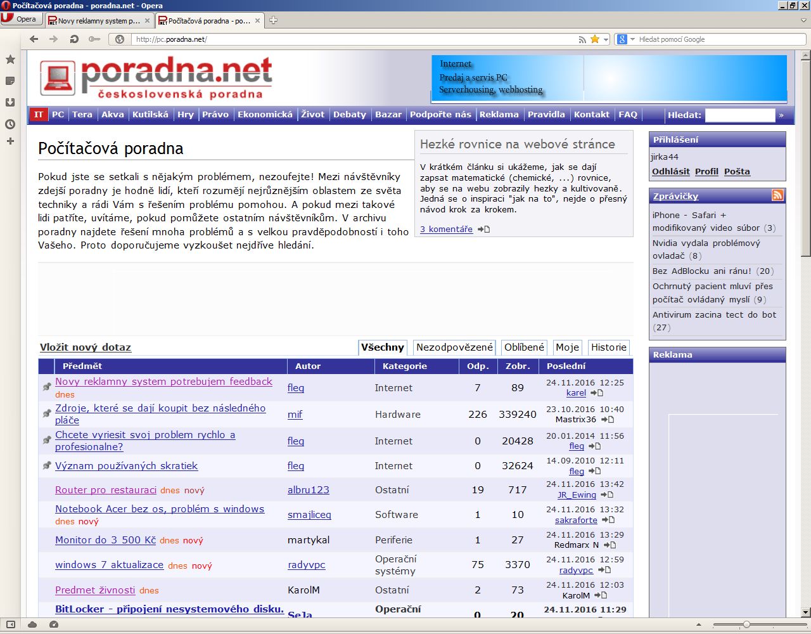The image size is (811, 634).
Task: Click the Opera Link cloud icon in the status bar
Action: click(32, 624)
